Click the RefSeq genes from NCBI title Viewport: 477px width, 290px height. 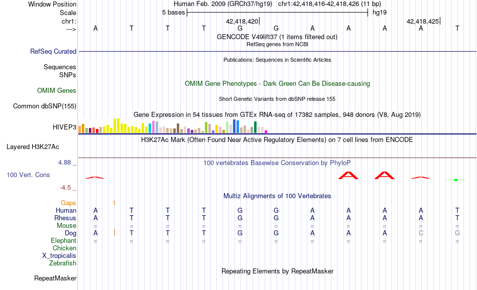277,44
